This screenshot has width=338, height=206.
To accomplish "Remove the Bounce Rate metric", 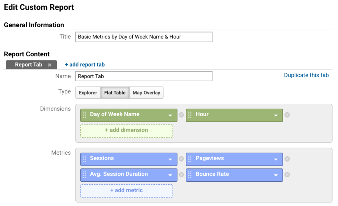I will coord(287,175).
